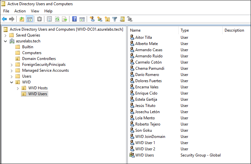The image size is (251, 164).
Task: Click the Saved Queries folder icon
Action: coord(11,35)
